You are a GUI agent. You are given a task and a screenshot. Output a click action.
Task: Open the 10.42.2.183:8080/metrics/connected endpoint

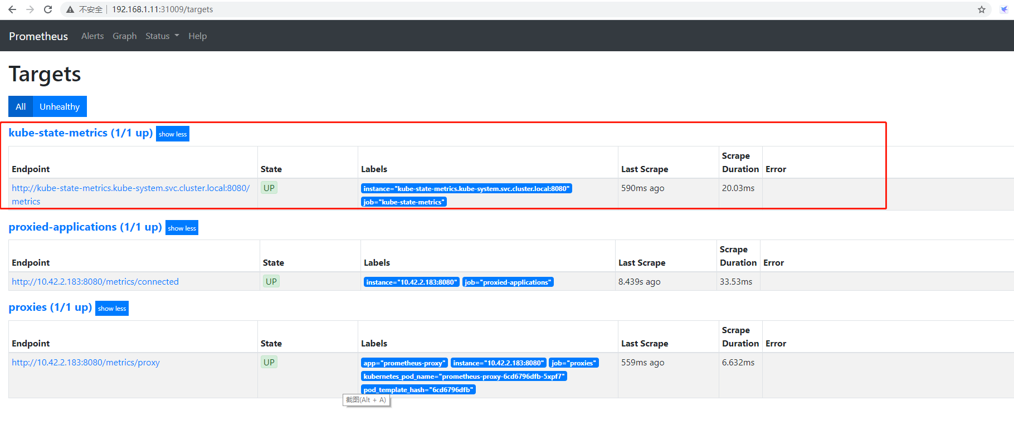point(95,282)
